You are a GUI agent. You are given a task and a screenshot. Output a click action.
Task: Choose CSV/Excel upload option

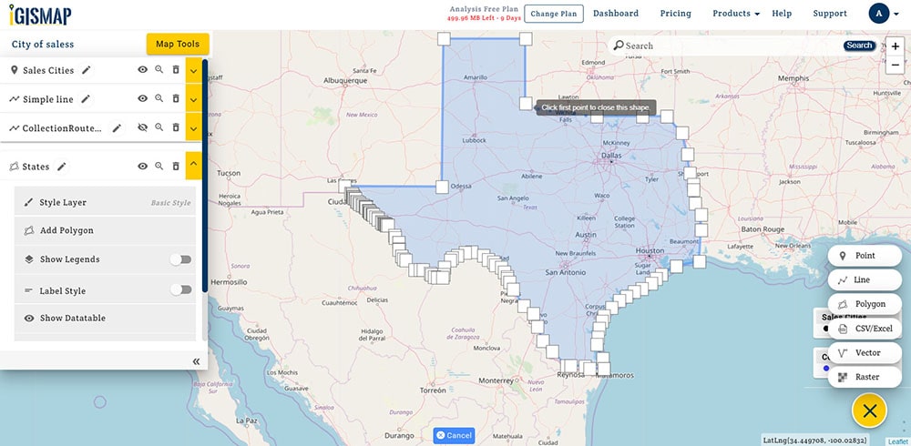pyautogui.click(x=865, y=328)
